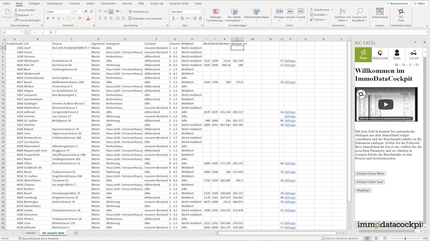
Task: Toggle bold formatting
Action: [48, 19]
